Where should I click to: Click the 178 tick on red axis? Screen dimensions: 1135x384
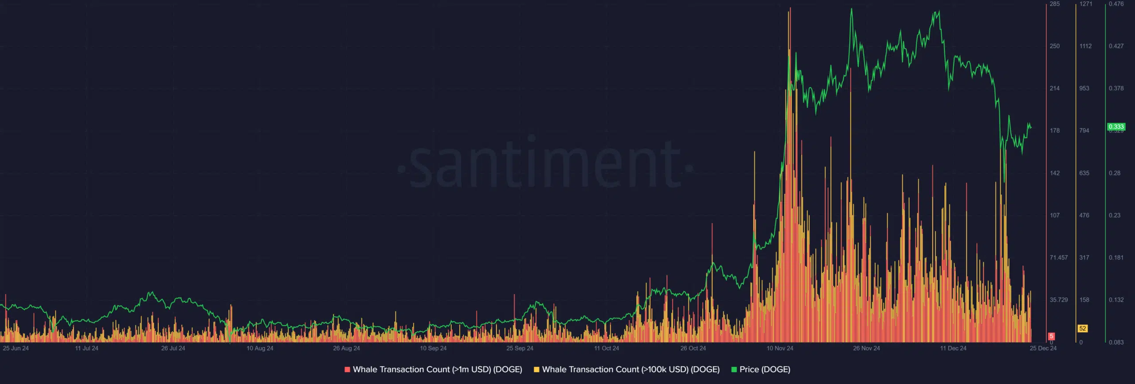pyautogui.click(x=1055, y=130)
